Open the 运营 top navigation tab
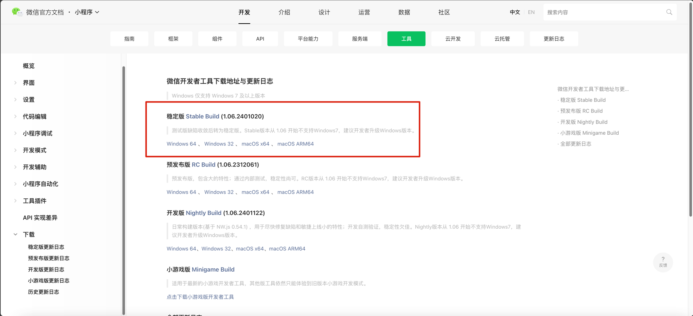This screenshot has height=316, width=693. [364, 12]
